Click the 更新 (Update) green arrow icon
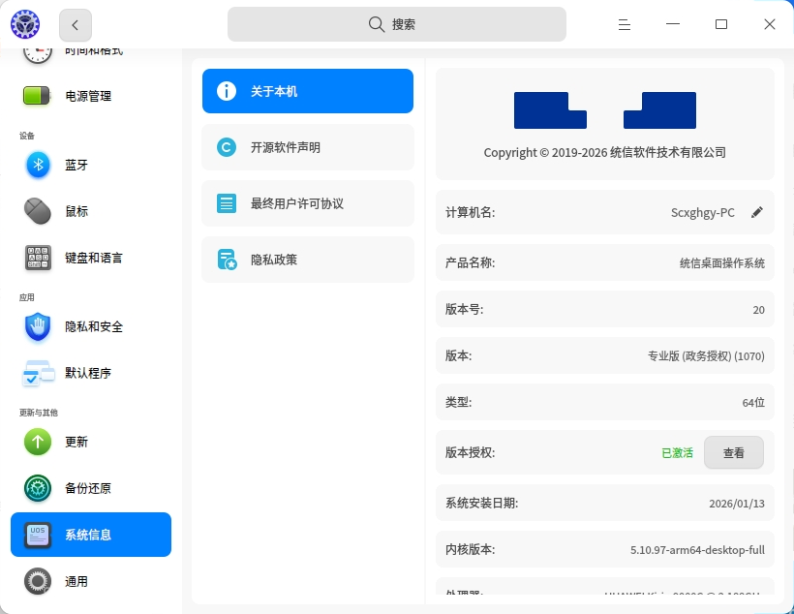Screen dimensions: 794x614 tap(37, 442)
